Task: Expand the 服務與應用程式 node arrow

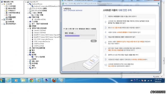Action: 2,24
